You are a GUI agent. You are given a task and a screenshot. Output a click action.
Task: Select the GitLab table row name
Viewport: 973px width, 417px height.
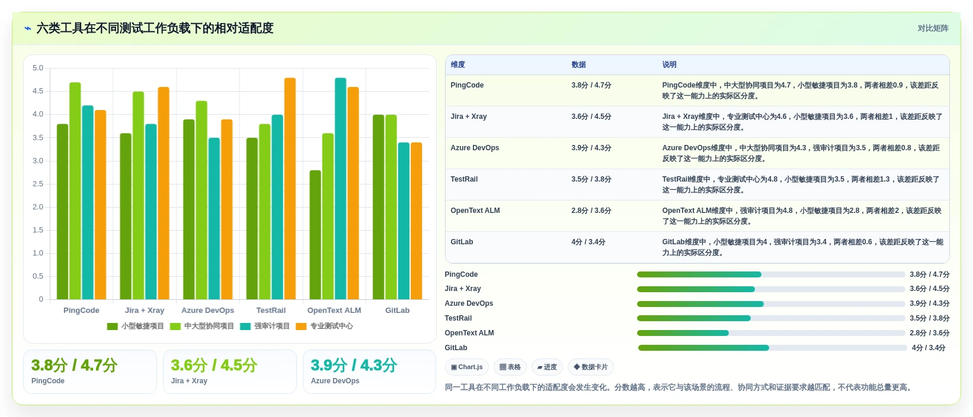pyautogui.click(x=462, y=242)
